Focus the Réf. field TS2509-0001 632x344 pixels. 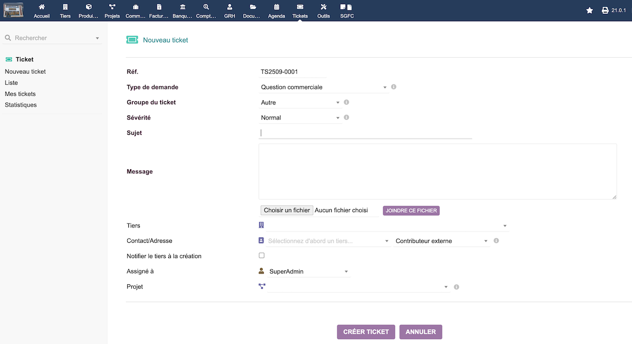coord(292,72)
